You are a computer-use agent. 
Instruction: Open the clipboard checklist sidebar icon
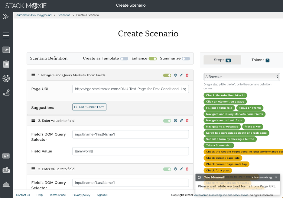click(x=6, y=64)
